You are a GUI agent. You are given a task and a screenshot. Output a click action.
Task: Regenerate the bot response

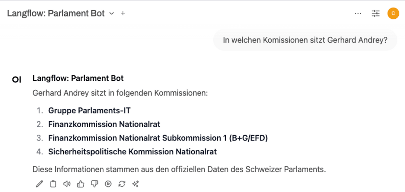click(122, 184)
